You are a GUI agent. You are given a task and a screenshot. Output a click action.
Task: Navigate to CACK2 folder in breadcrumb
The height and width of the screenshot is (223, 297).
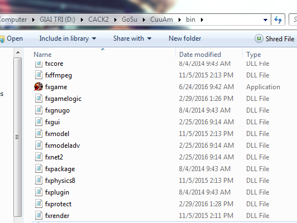pyautogui.click(x=98, y=20)
